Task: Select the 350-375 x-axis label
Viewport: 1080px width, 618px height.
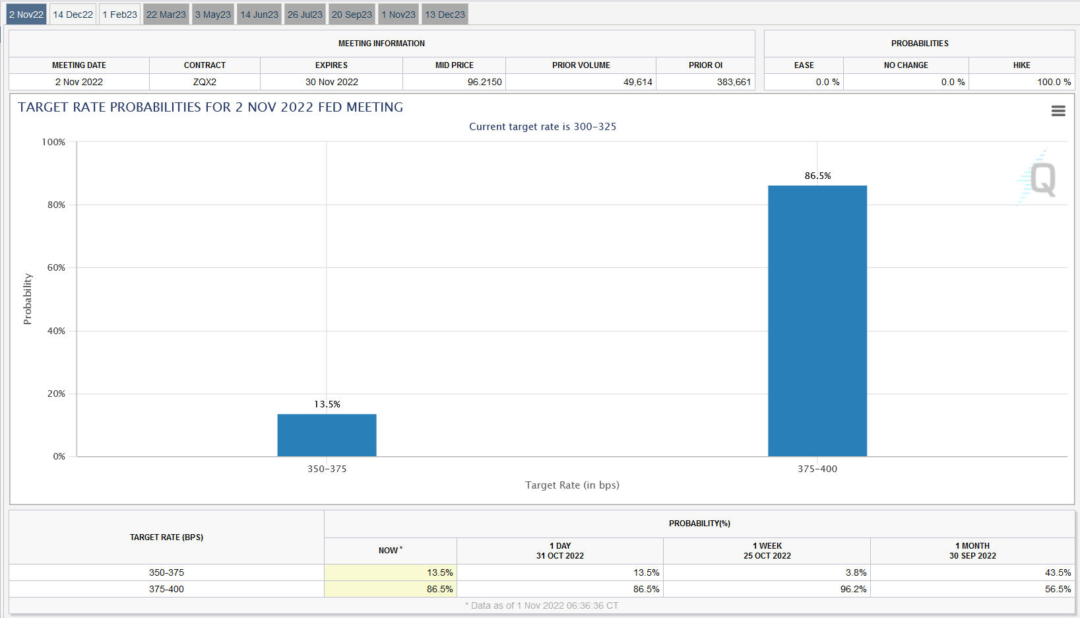Action: click(327, 469)
